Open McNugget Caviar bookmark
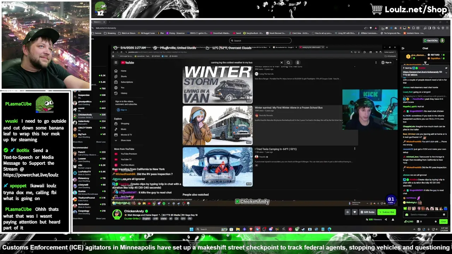Screen dimensions: 452x254 point(147,33)
